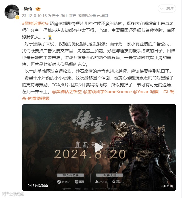Toggle the 已关注 follow button
Viewport: 182px width, 198px height.
(167, 9)
